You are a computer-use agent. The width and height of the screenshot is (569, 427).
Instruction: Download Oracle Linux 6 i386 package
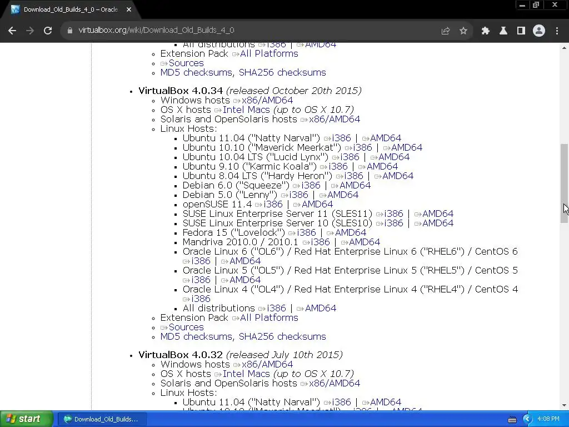(201, 261)
